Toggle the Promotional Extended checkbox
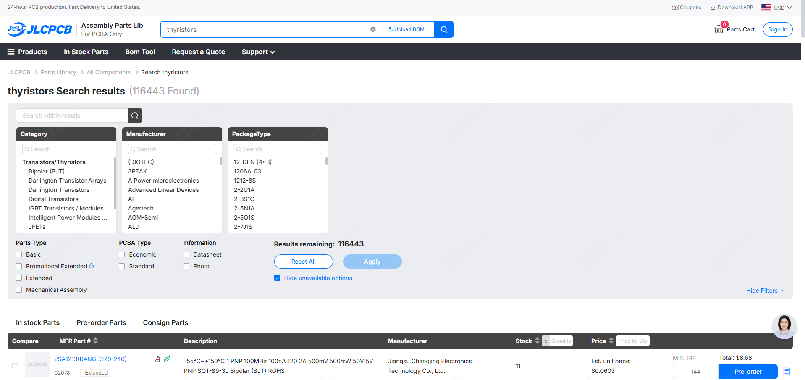805x380 pixels. coord(19,266)
